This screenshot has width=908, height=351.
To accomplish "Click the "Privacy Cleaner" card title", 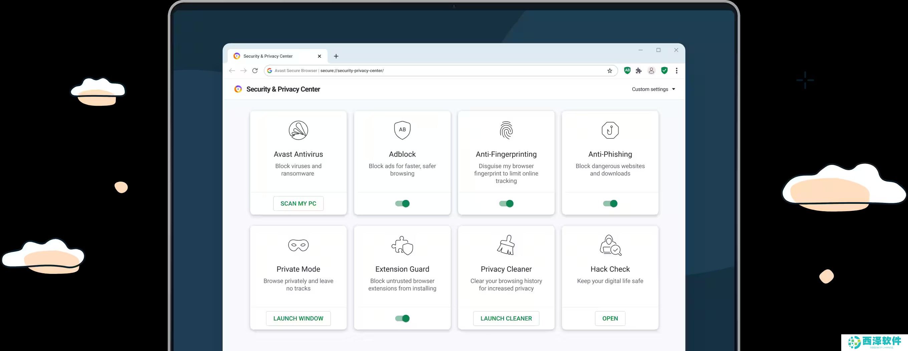I will coord(506,269).
